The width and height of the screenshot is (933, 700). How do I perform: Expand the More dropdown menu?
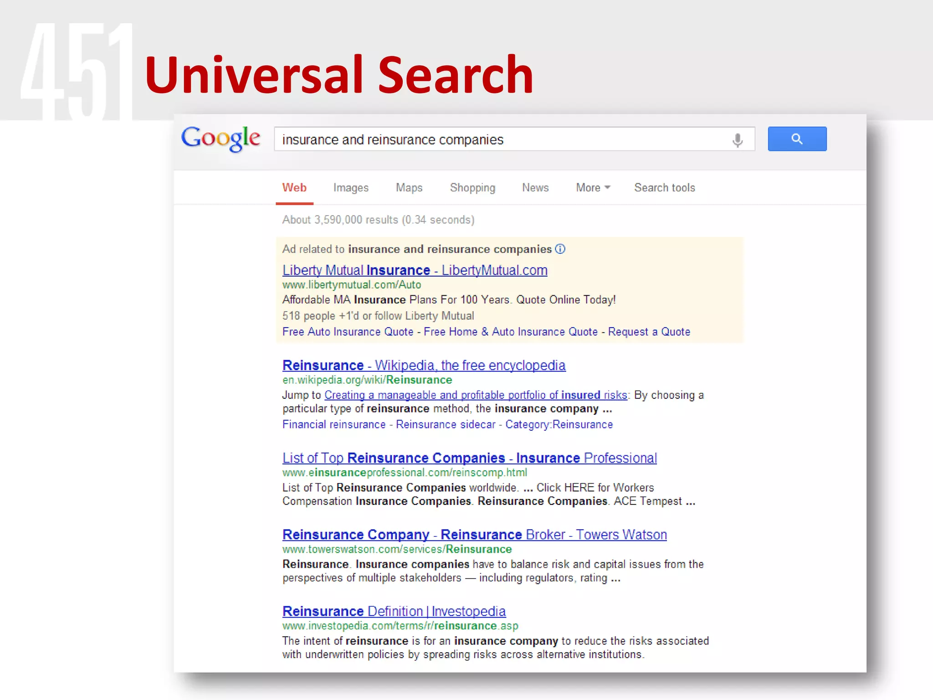[593, 188]
